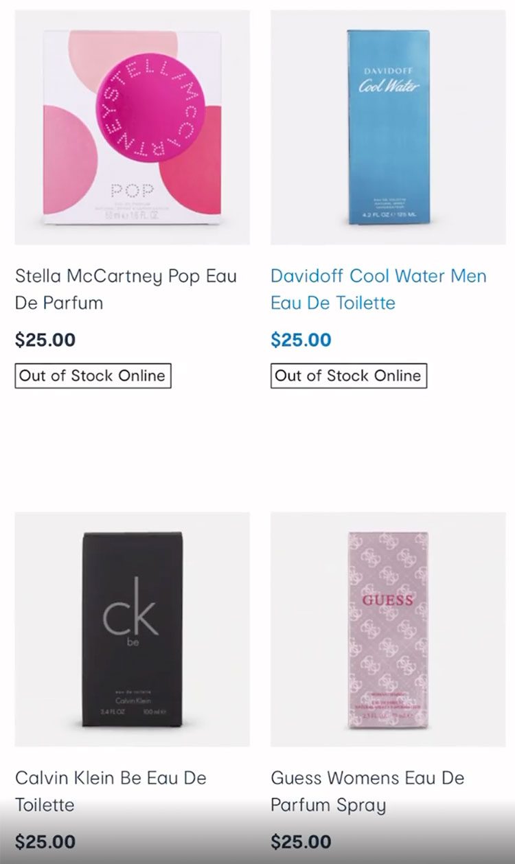Click the Stella McCartney Pop title text
The image size is (515, 864).
tap(126, 275)
